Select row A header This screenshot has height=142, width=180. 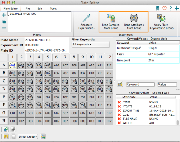(x=4, y=65)
